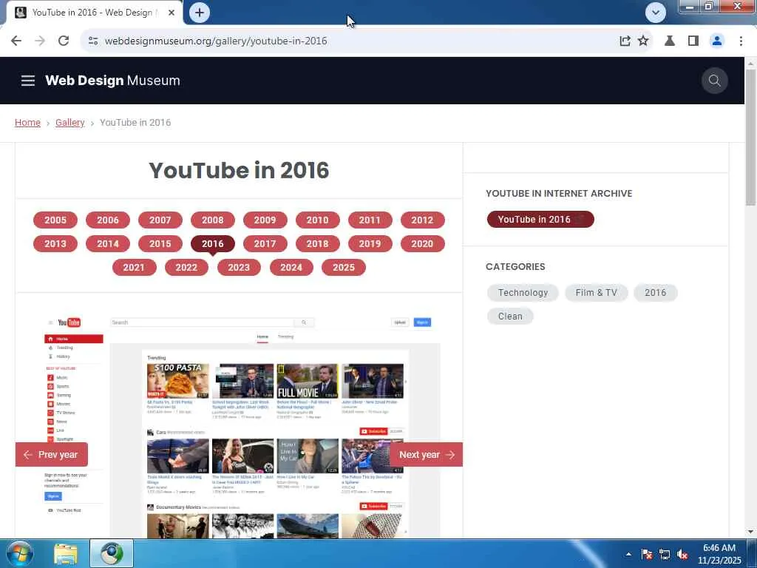Screen dimensions: 757x568
Task: Open YouTube in 2016 Internet Archive link
Action: point(540,219)
